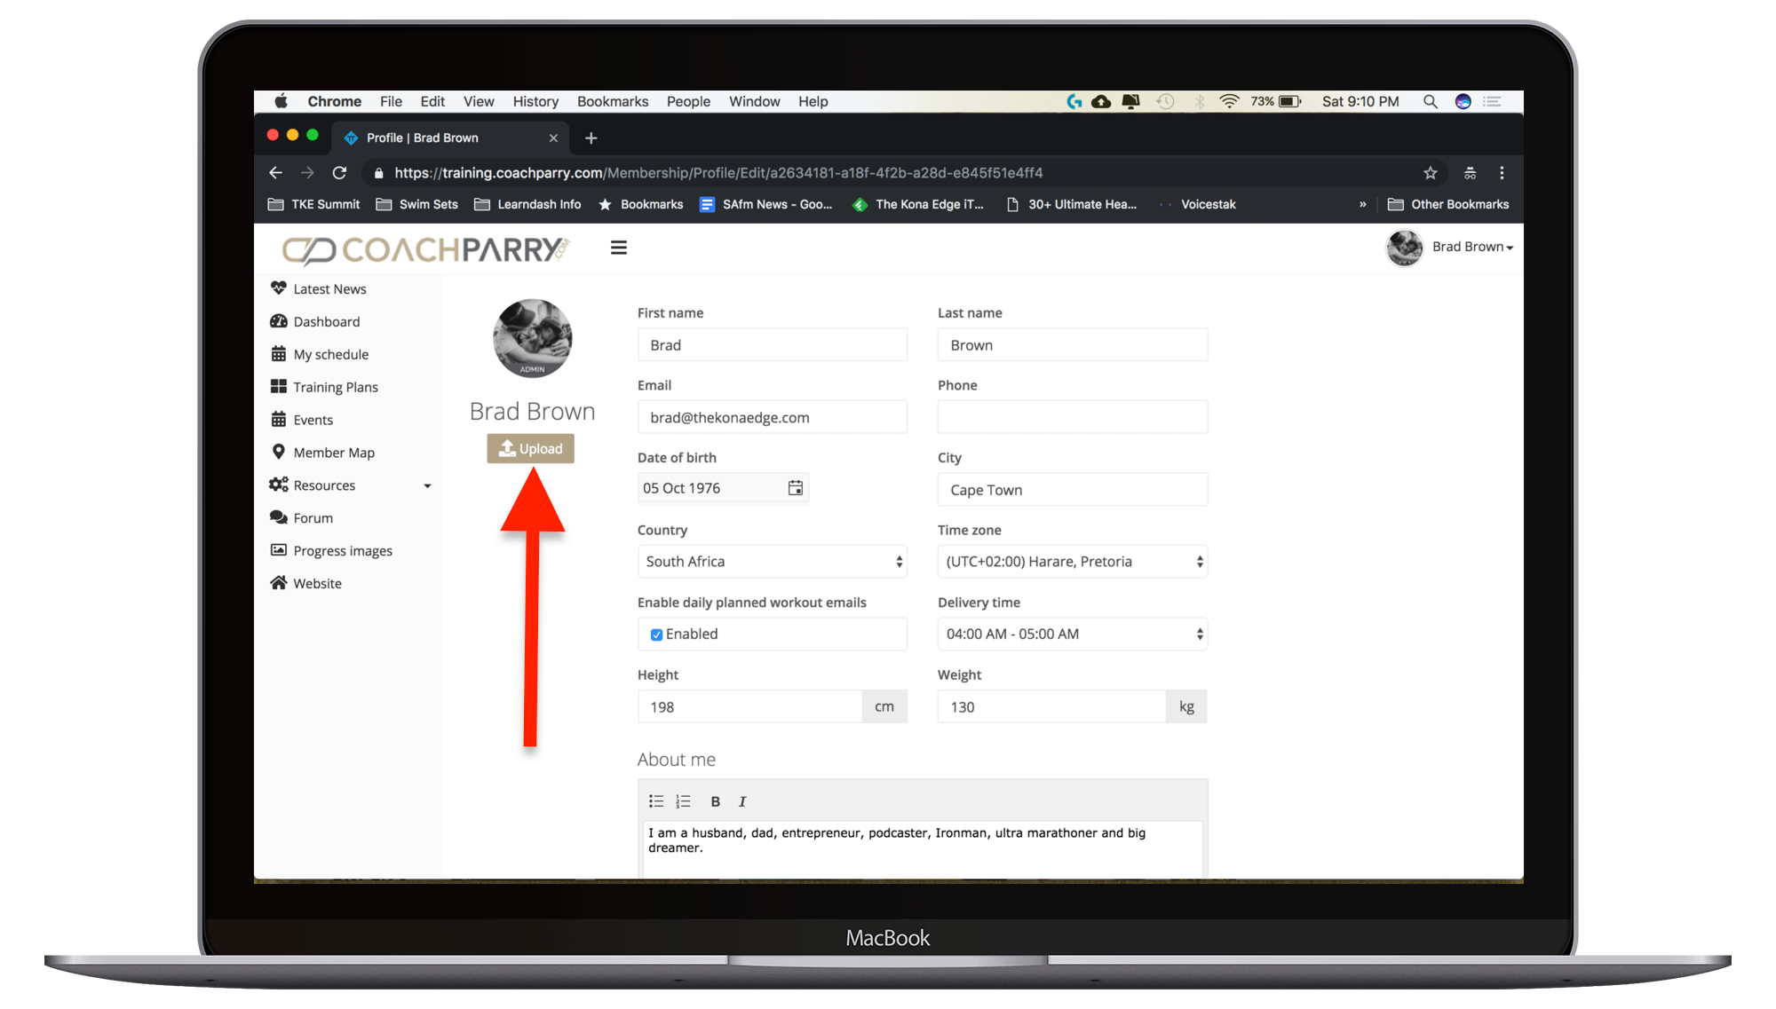Image resolution: width=1776 pixels, height=1009 pixels.
Task: Open the Bookmarks menu in menu bar
Action: click(612, 101)
